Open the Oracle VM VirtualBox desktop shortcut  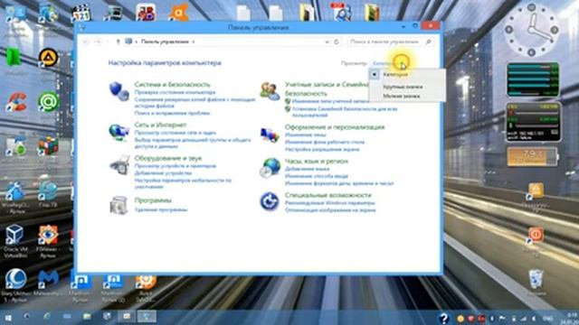click(x=14, y=241)
